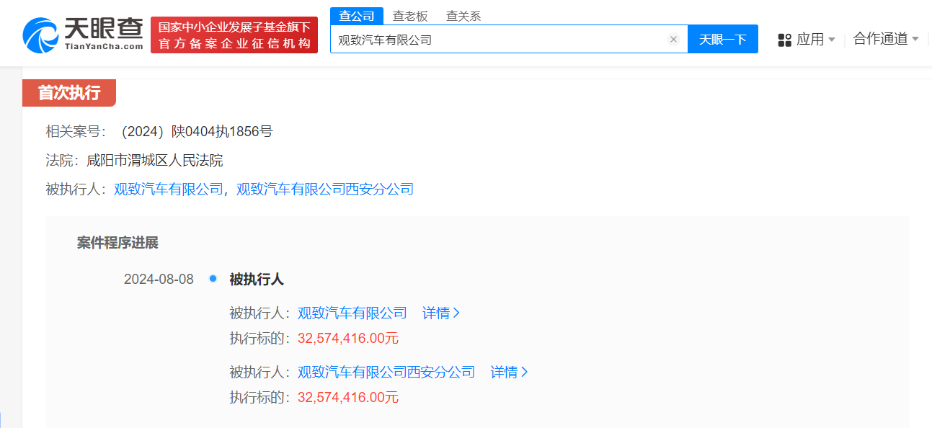Clear the search box text
The height and width of the screenshot is (428, 932).
pyautogui.click(x=673, y=40)
